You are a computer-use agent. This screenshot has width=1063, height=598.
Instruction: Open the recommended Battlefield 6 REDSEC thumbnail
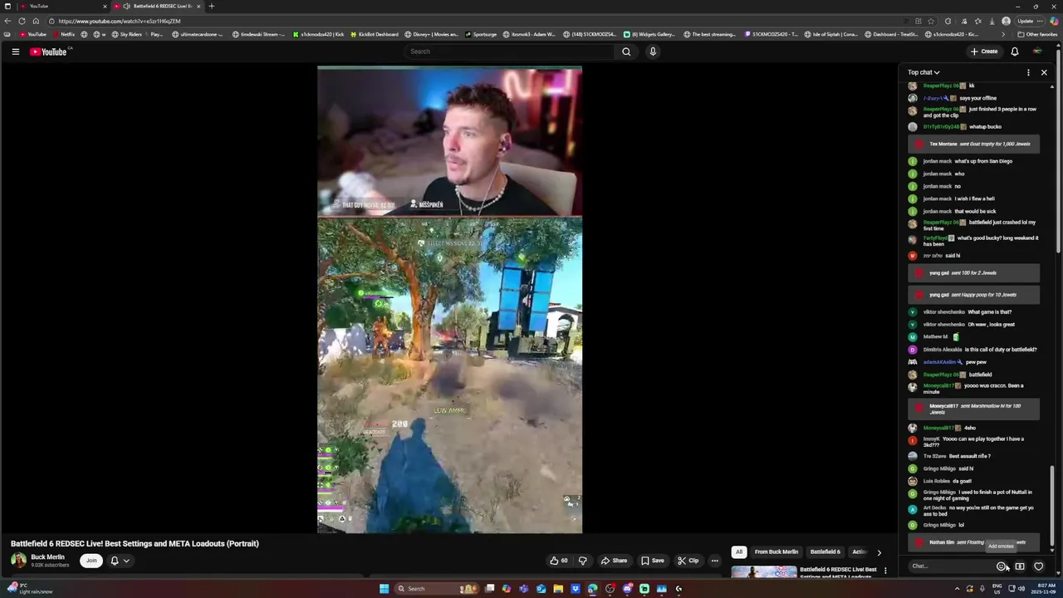[763, 571]
